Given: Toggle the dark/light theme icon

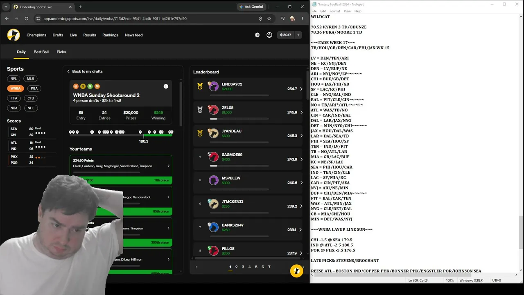Looking at the screenshot, I should click(257, 35).
